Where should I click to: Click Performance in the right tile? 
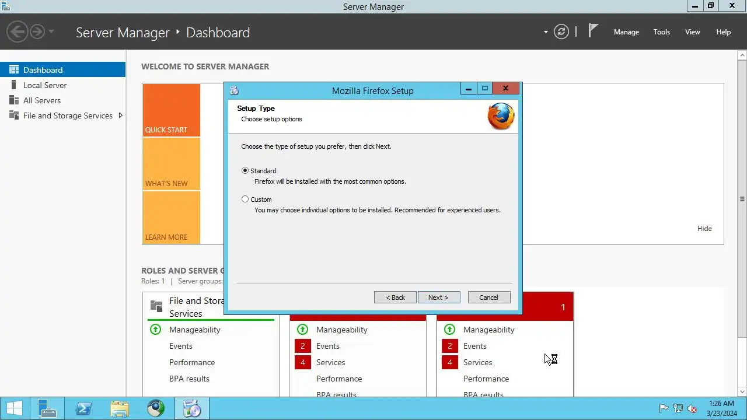coord(486,379)
